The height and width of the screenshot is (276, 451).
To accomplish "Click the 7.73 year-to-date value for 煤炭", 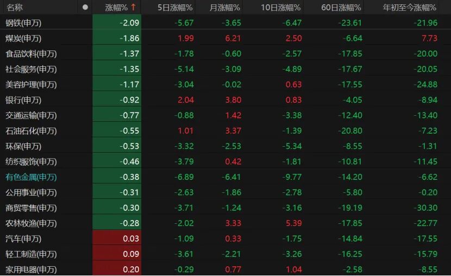I will click(x=429, y=38).
